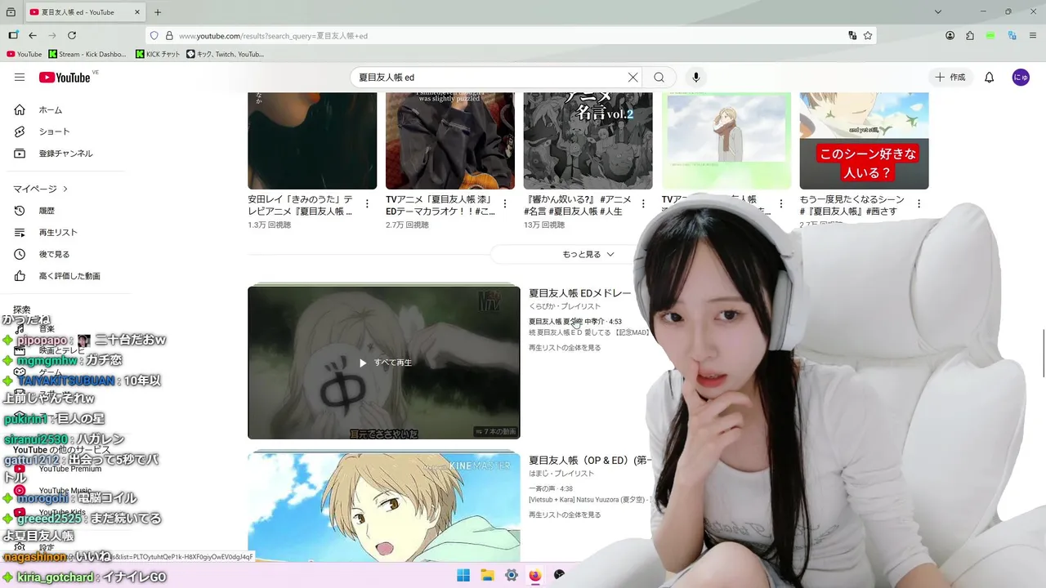Play all with すべて再生 button

pos(385,363)
